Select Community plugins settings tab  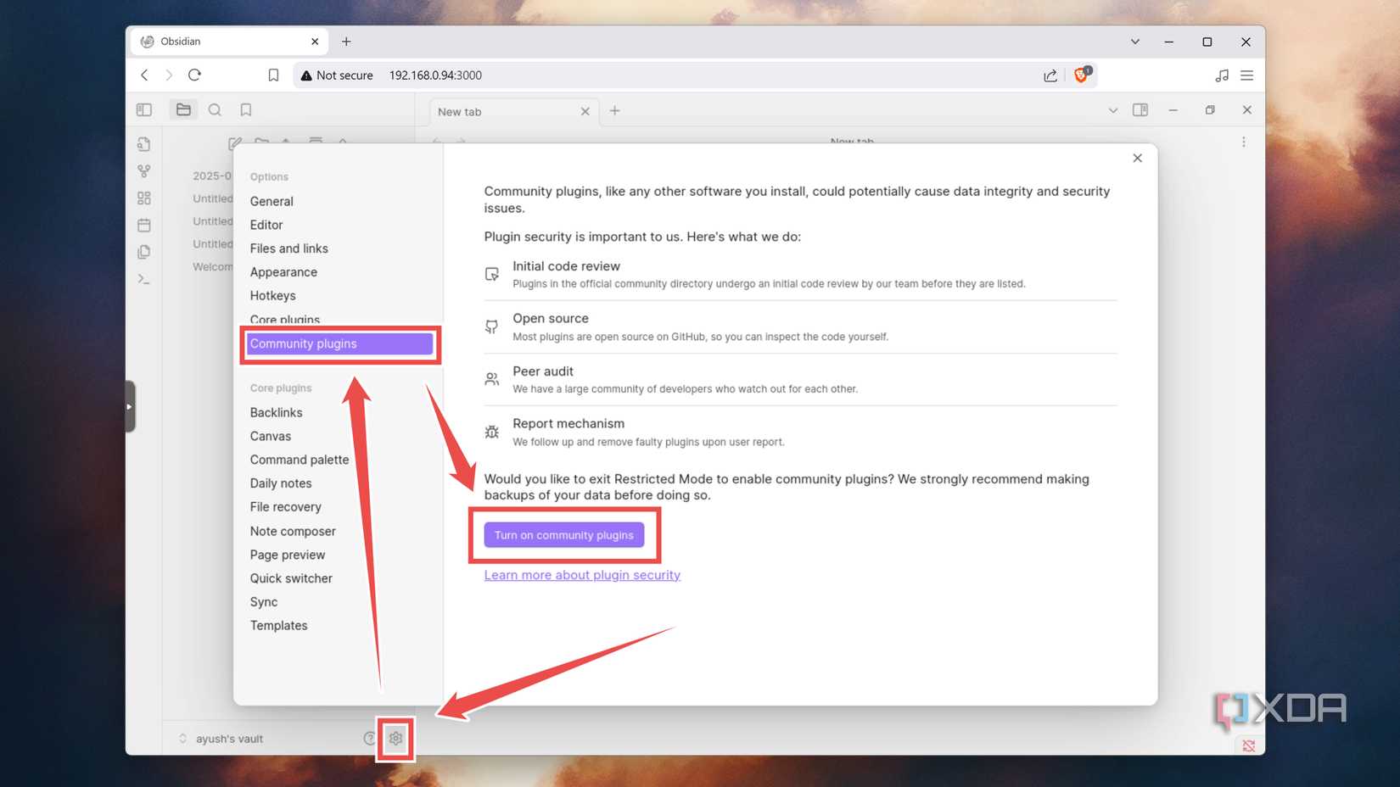(x=339, y=343)
